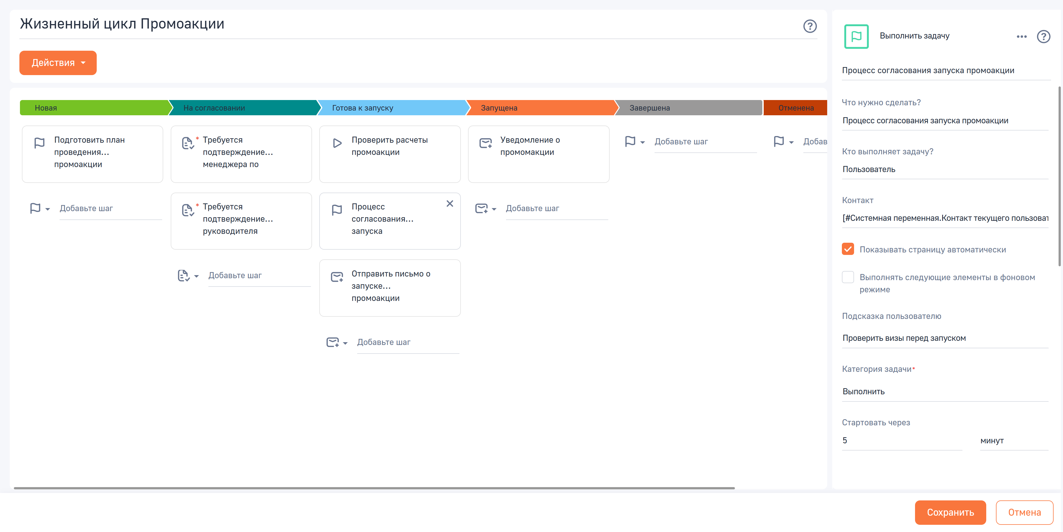This screenshot has height=532, width=1063.
Task: Select the Завершена stage
Action: click(x=688, y=108)
